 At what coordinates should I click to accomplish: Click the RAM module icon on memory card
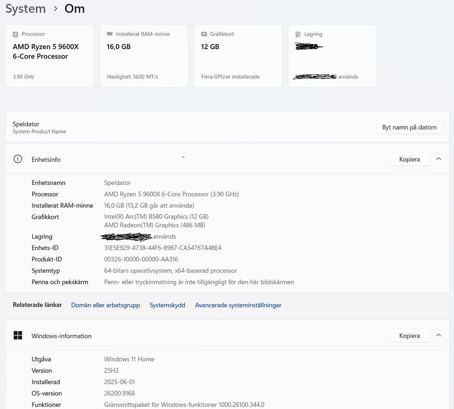tap(109, 34)
